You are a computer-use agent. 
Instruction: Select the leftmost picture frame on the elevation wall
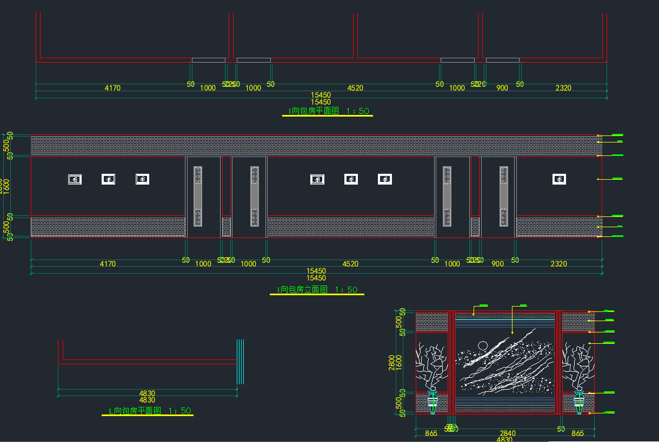pos(75,179)
